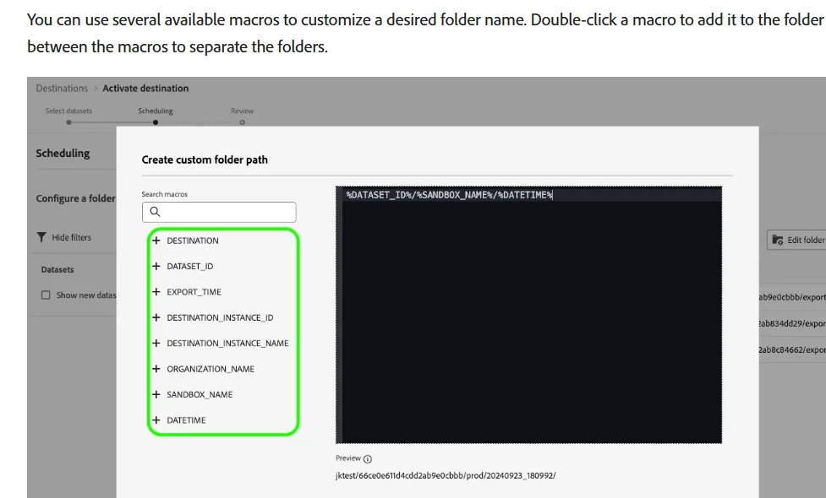Click the path containing ab8c84662
The height and width of the screenshot is (498, 826).
click(x=792, y=349)
